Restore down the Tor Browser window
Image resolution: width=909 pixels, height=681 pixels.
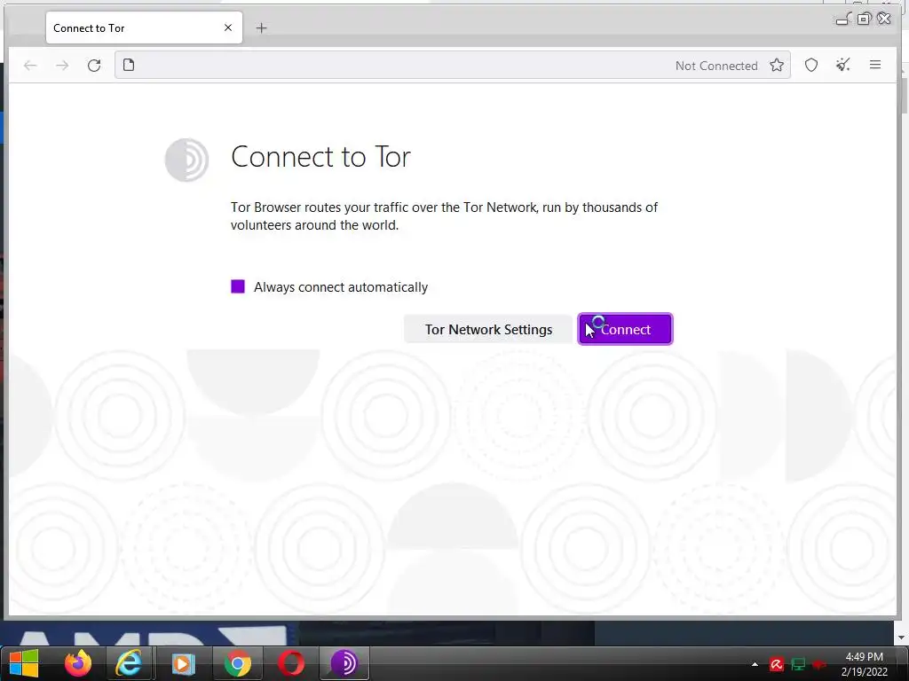click(x=864, y=19)
